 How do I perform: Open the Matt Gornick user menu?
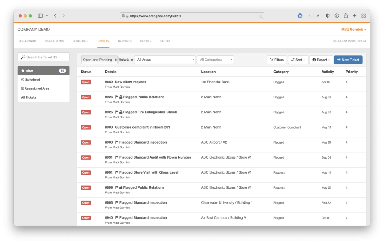353,30
